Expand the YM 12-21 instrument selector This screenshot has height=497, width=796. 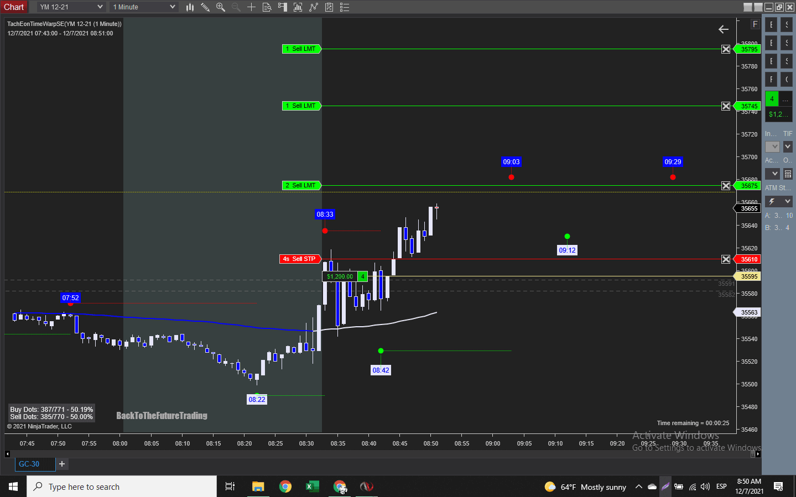[x=71, y=7]
